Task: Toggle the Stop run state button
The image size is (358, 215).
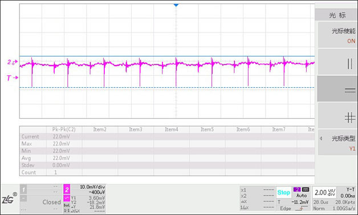Action: [x=283, y=192]
